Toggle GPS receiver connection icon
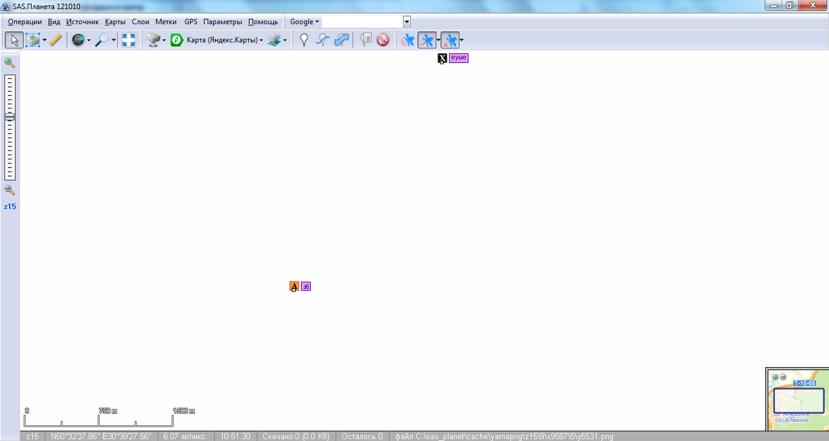This screenshot has width=829, height=441. coord(408,41)
